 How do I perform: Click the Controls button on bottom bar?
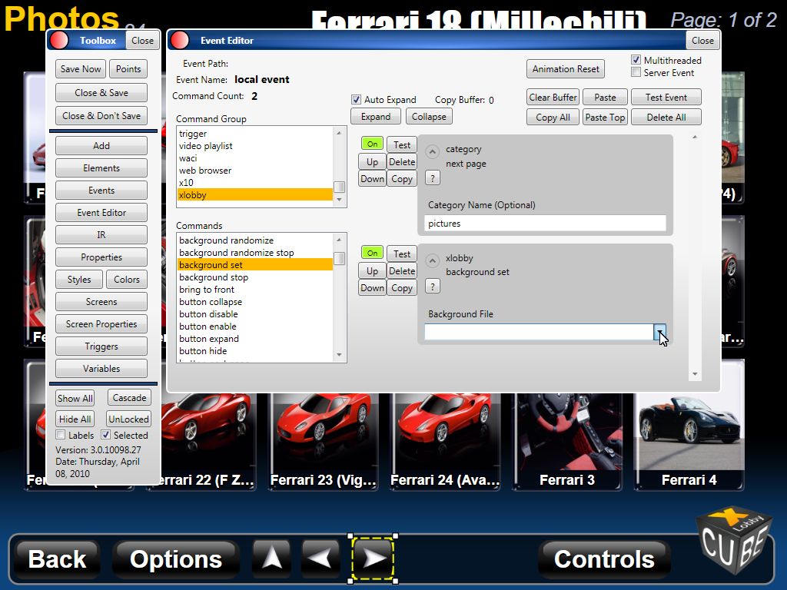click(x=604, y=559)
